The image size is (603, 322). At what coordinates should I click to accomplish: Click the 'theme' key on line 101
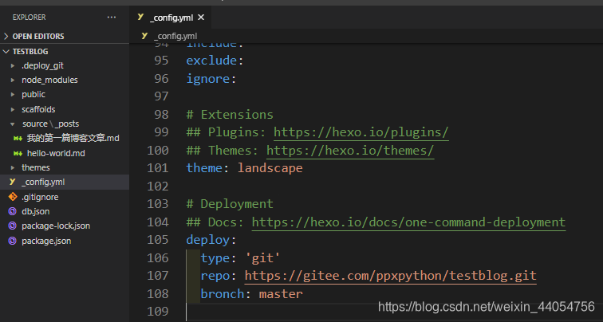(204, 168)
